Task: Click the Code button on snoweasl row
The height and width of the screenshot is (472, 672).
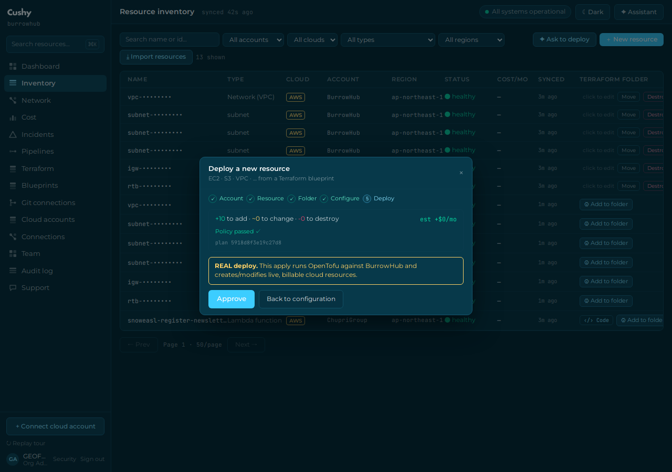Action: pyautogui.click(x=596, y=320)
